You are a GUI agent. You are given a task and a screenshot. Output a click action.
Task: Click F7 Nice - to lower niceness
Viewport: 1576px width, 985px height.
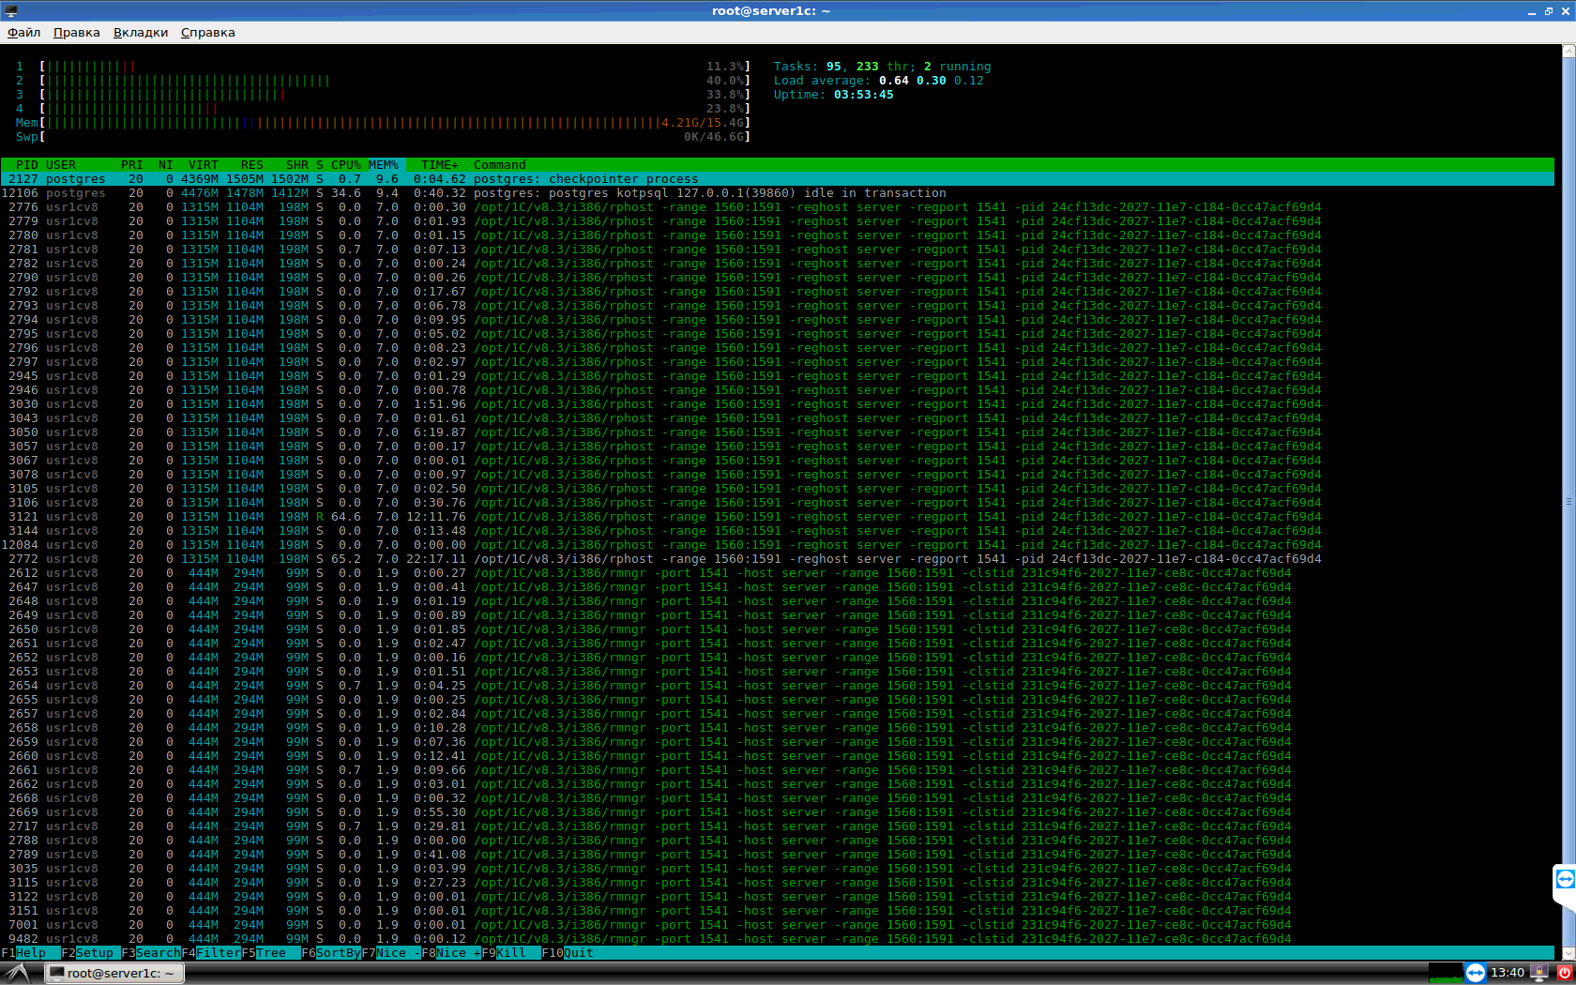click(390, 953)
